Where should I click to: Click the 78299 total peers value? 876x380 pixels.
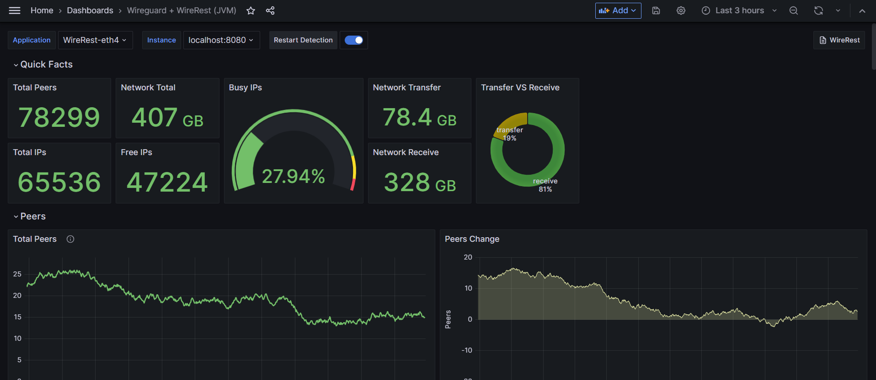59,117
